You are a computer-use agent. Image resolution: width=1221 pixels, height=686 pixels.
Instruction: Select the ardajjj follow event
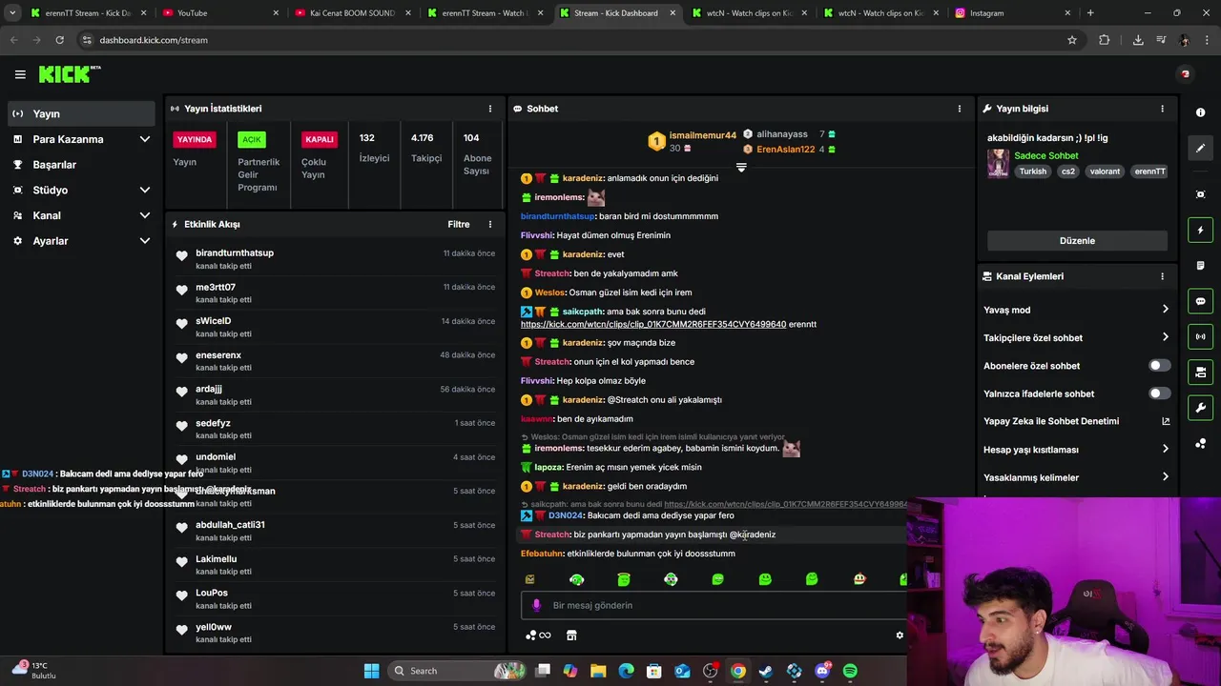point(335,395)
